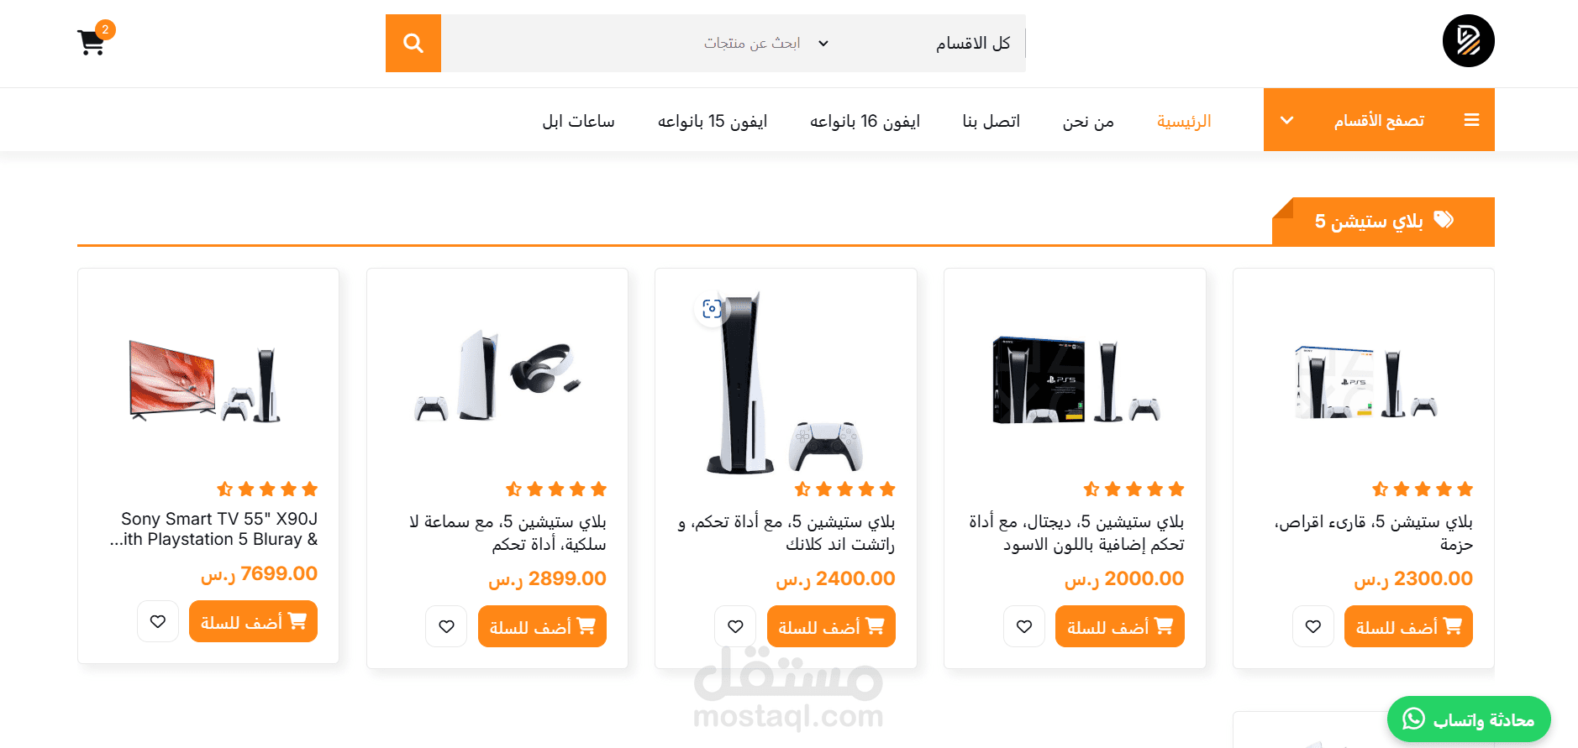The width and height of the screenshot is (1578, 748).
Task: Open the orange تصفح الأقسام browse menu
Action: (1379, 120)
